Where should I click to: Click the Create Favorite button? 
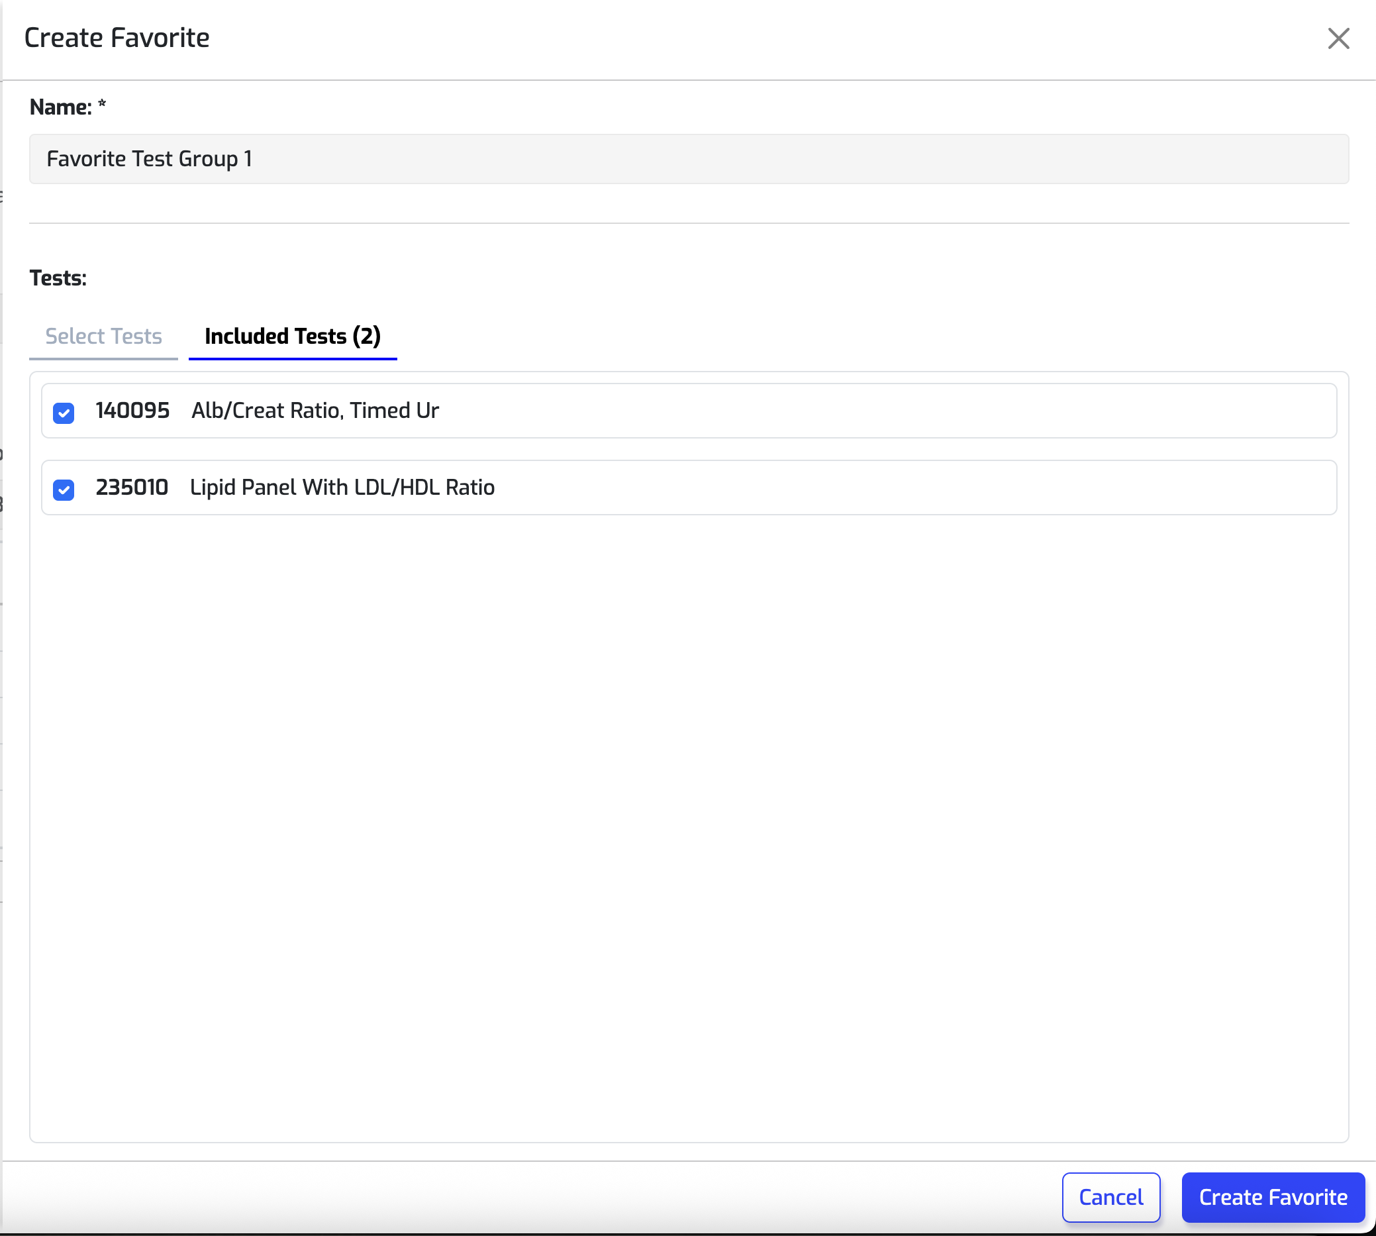click(x=1273, y=1197)
